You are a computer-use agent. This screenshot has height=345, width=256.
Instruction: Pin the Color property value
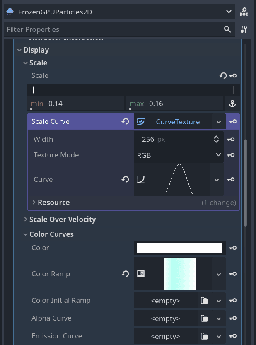coord(233,248)
